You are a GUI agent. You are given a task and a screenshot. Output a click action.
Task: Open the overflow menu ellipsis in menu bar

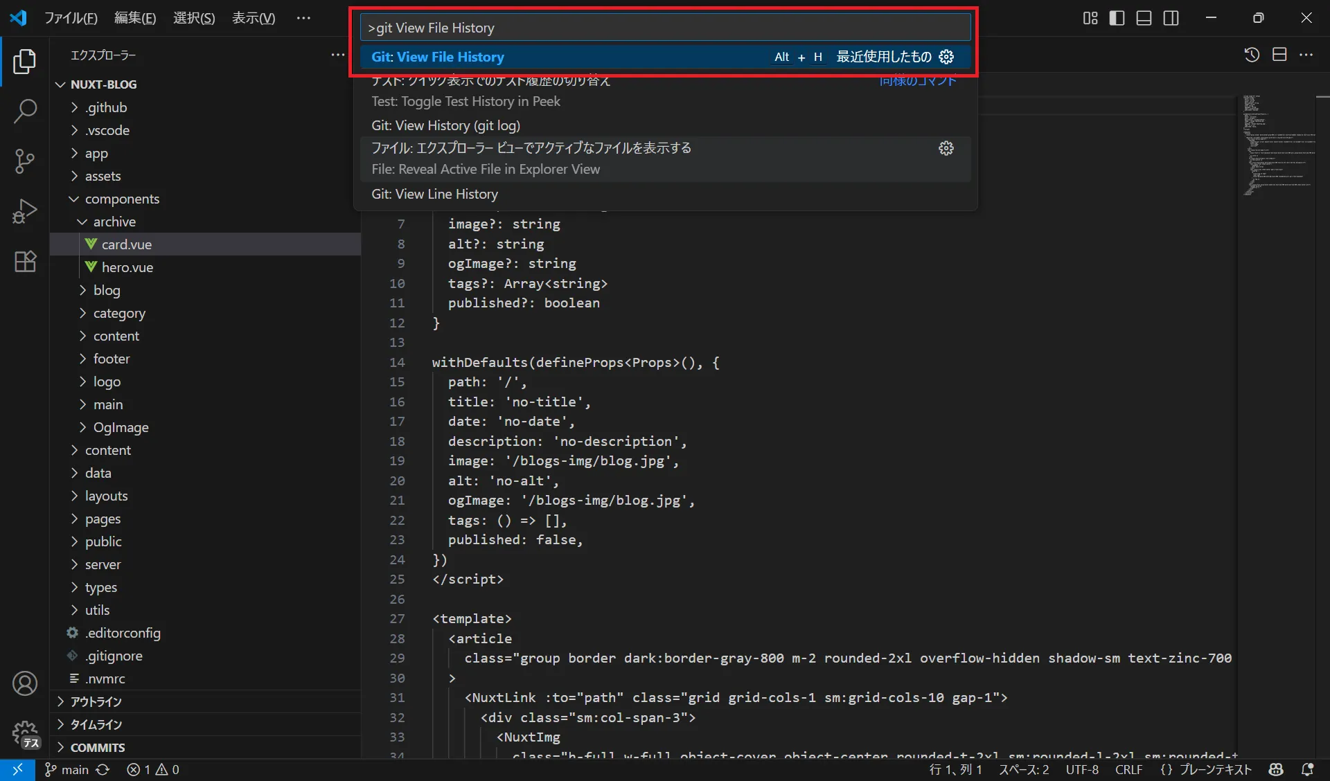303,18
